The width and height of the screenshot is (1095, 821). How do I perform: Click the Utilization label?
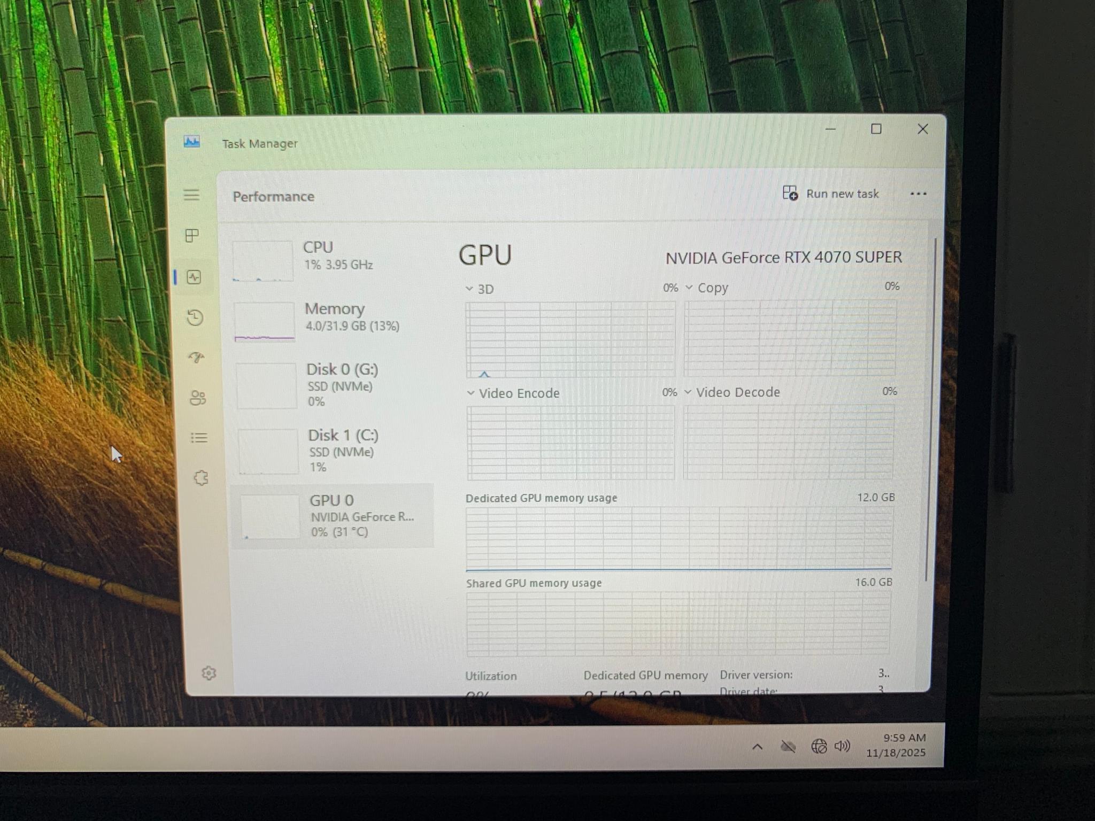click(x=491, y=676)
